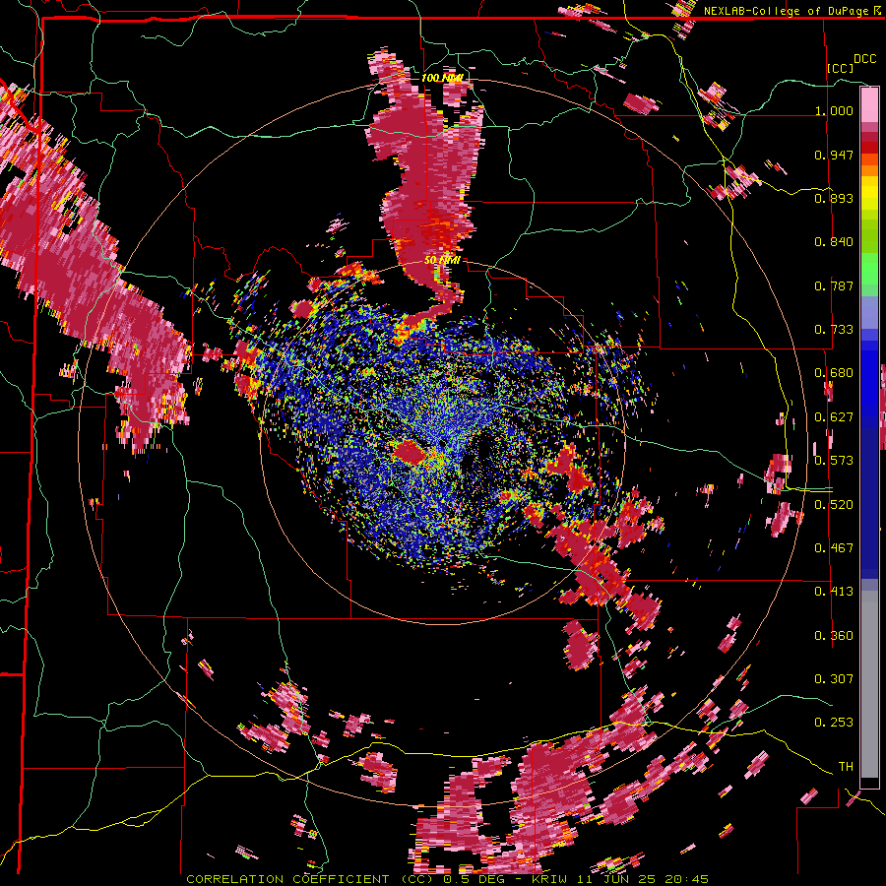This screenshot has height=886, width=886.
Task: Click the 0.840 scale value
Action: coord(834,242)
